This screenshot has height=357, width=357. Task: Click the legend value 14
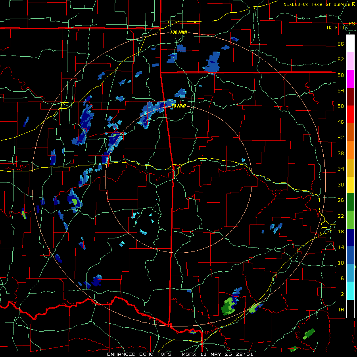(341, 247)
